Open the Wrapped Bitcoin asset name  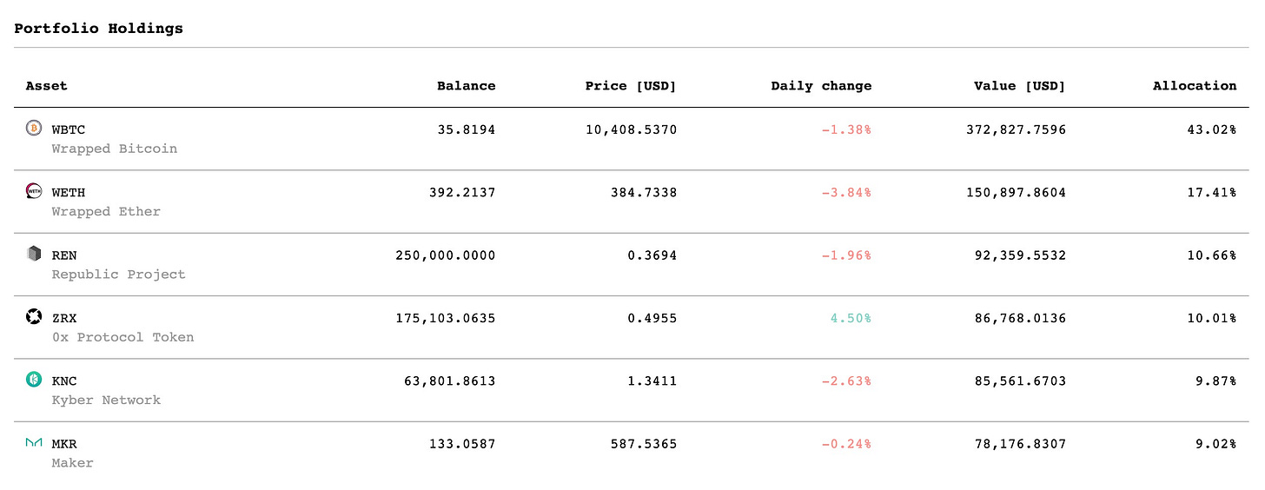coord(115,149)
